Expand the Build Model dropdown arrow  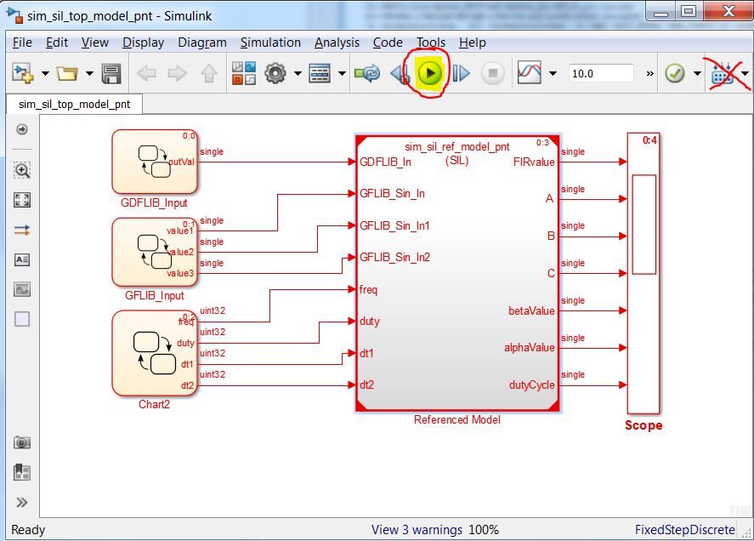745,74
